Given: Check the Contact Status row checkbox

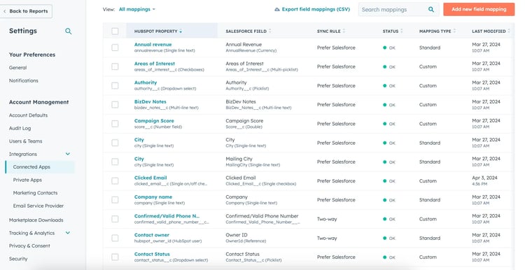Looking at the screenshot, I should tap(115, 257).
